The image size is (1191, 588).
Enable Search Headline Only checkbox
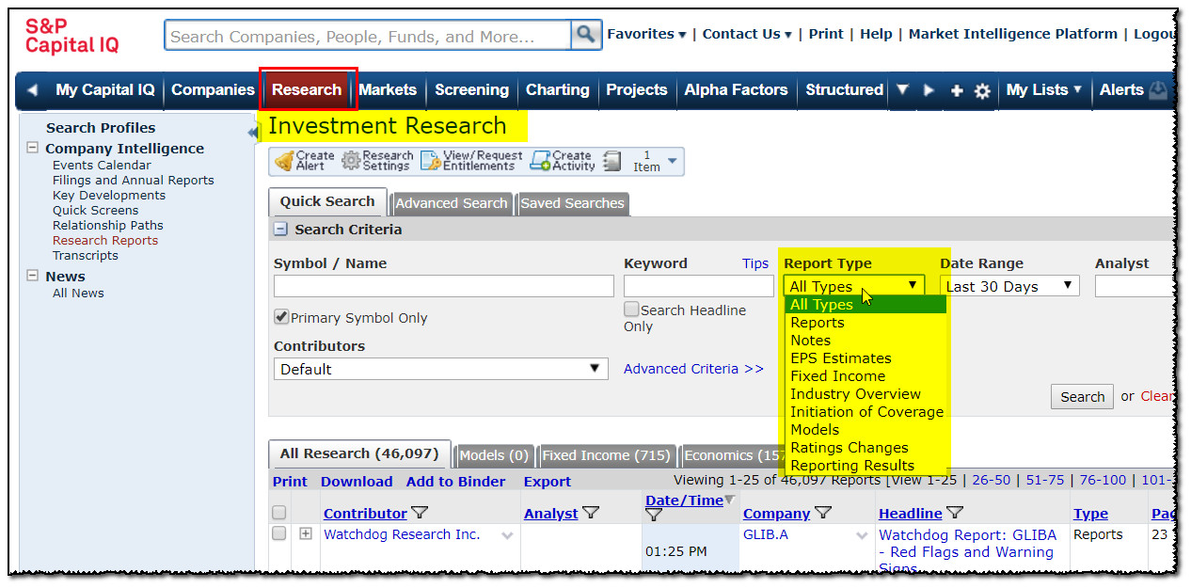(x=631, y=310)
